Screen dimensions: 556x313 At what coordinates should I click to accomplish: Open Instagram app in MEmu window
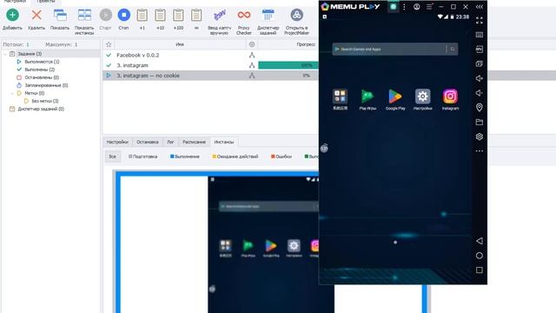450,97
